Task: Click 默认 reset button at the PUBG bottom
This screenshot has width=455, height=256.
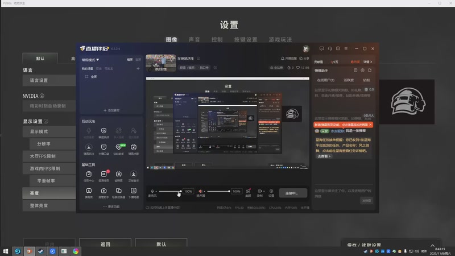Action: coord(161,244)
